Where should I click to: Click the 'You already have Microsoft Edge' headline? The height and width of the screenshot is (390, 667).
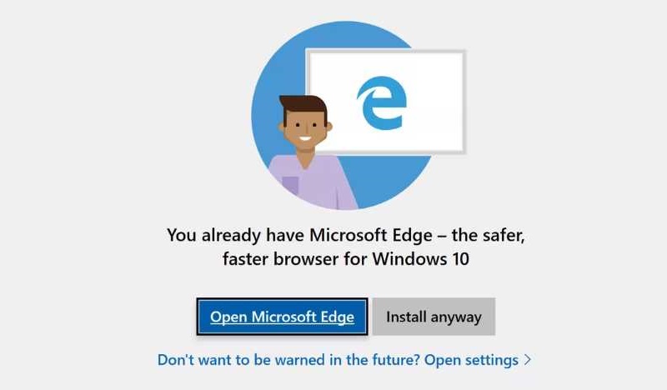tap(345, 235)
